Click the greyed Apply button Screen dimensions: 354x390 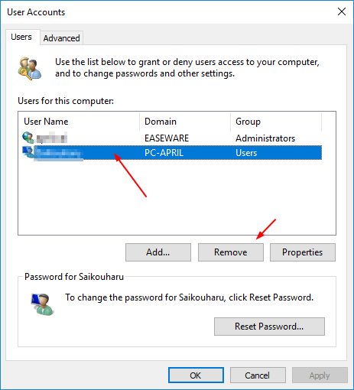pyautogui.click(x=320, y=375)
